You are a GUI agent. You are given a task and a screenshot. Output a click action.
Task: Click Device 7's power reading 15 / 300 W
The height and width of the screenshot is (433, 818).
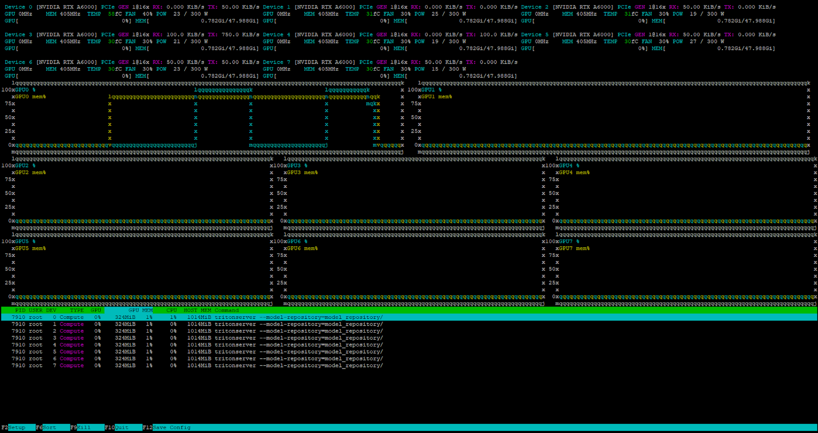click(448, 69)
